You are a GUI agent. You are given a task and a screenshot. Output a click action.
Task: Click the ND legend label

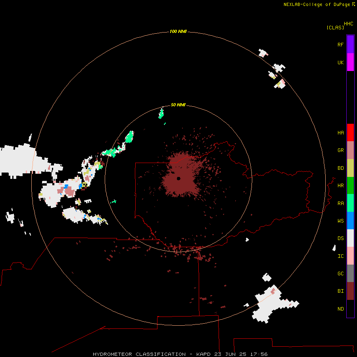[340, 309]
